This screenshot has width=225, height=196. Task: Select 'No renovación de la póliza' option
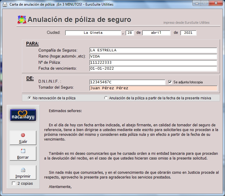(30, 98)
